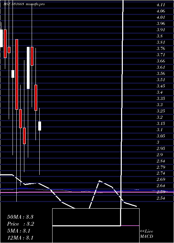Click the 2.54 price axis label
The image size is (174, 243).
[161, 198]
